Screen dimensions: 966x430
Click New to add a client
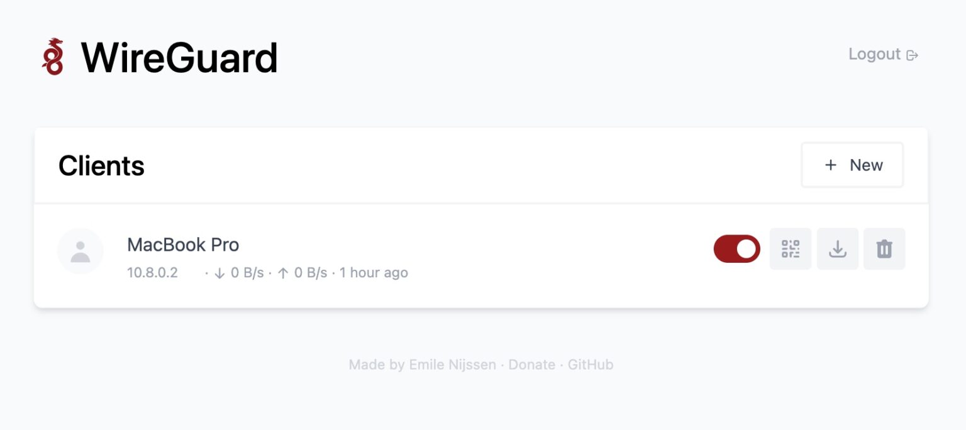pyautogui.click(x=852, y=165)
